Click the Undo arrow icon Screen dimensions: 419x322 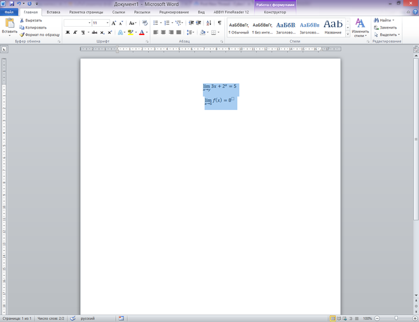click(x=18, y=4)
